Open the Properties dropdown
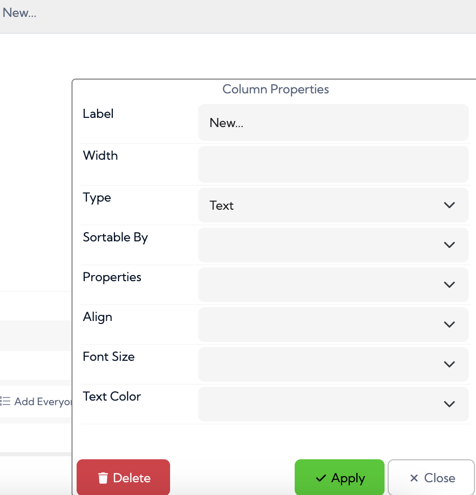The image size is (476, 495). tap(449, 285)
